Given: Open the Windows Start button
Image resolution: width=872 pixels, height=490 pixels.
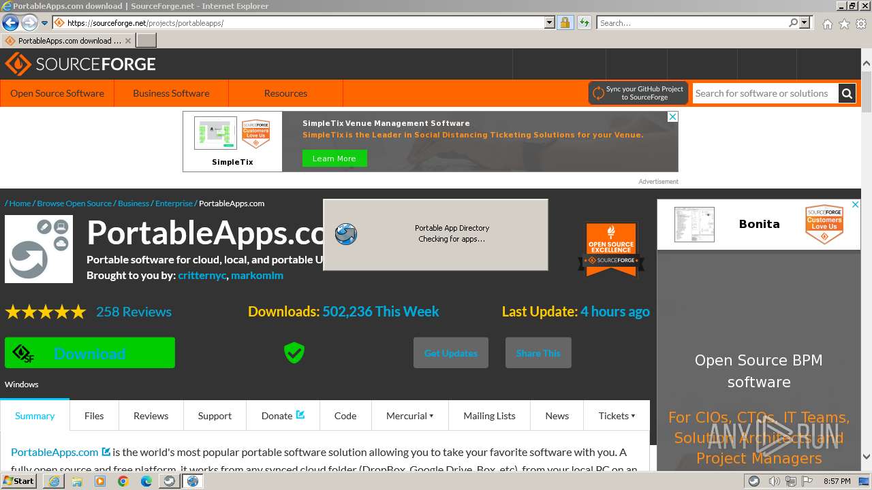Looking at the screenshot, I should click(18, 481).
